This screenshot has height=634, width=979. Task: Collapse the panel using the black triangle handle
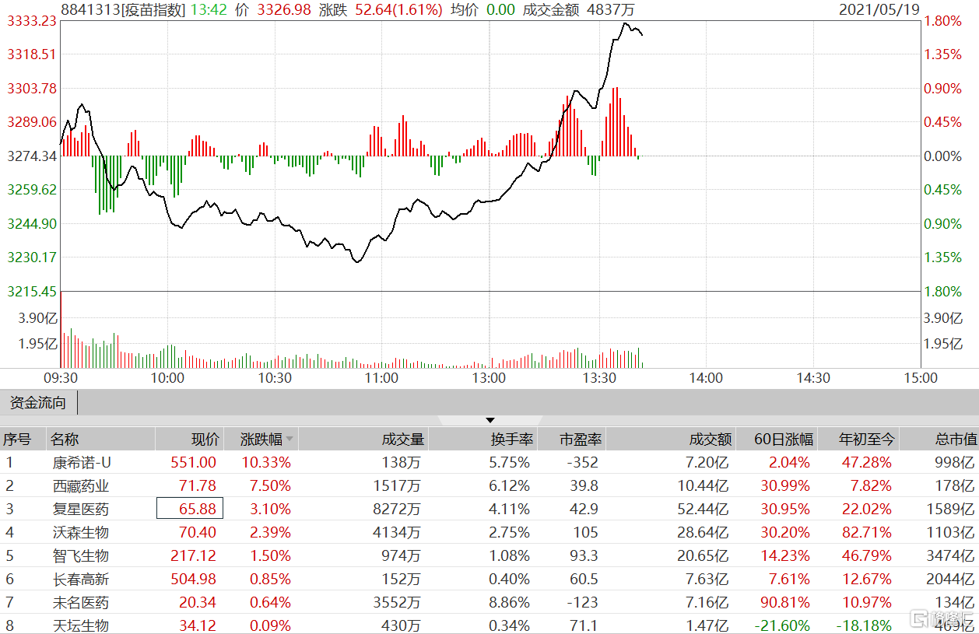pos(489,420)
